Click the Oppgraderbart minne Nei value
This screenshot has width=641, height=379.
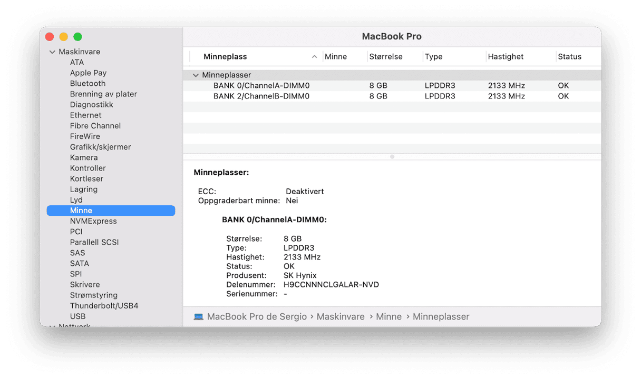pyautogui.click(x=292, y=201)
